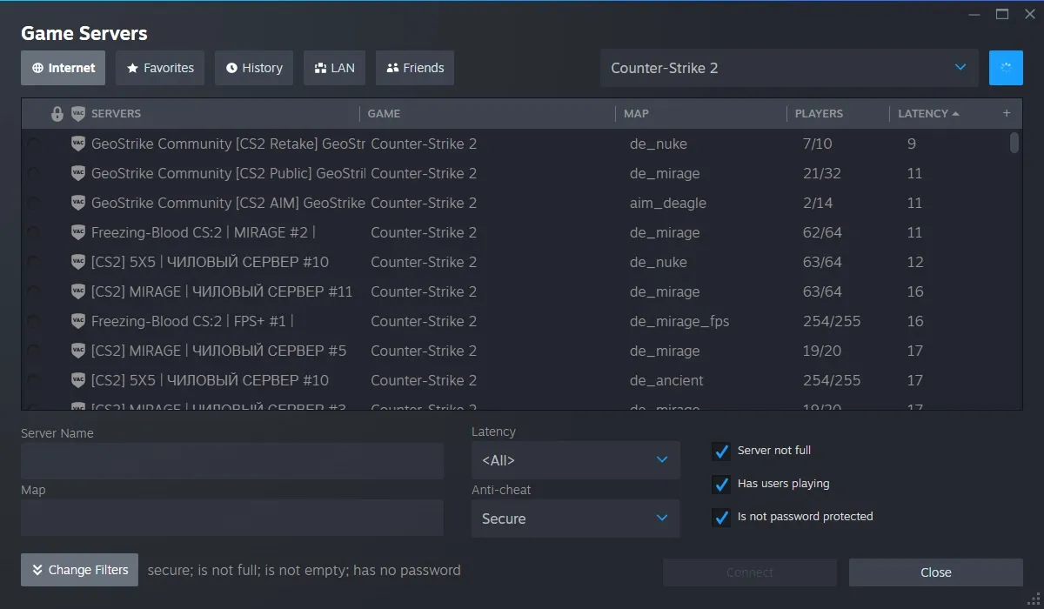This screenshot has width=1044, height=609.
Task: Sort by the SERVERS column header
Action: pyautogui.click(x=116, y=114)
